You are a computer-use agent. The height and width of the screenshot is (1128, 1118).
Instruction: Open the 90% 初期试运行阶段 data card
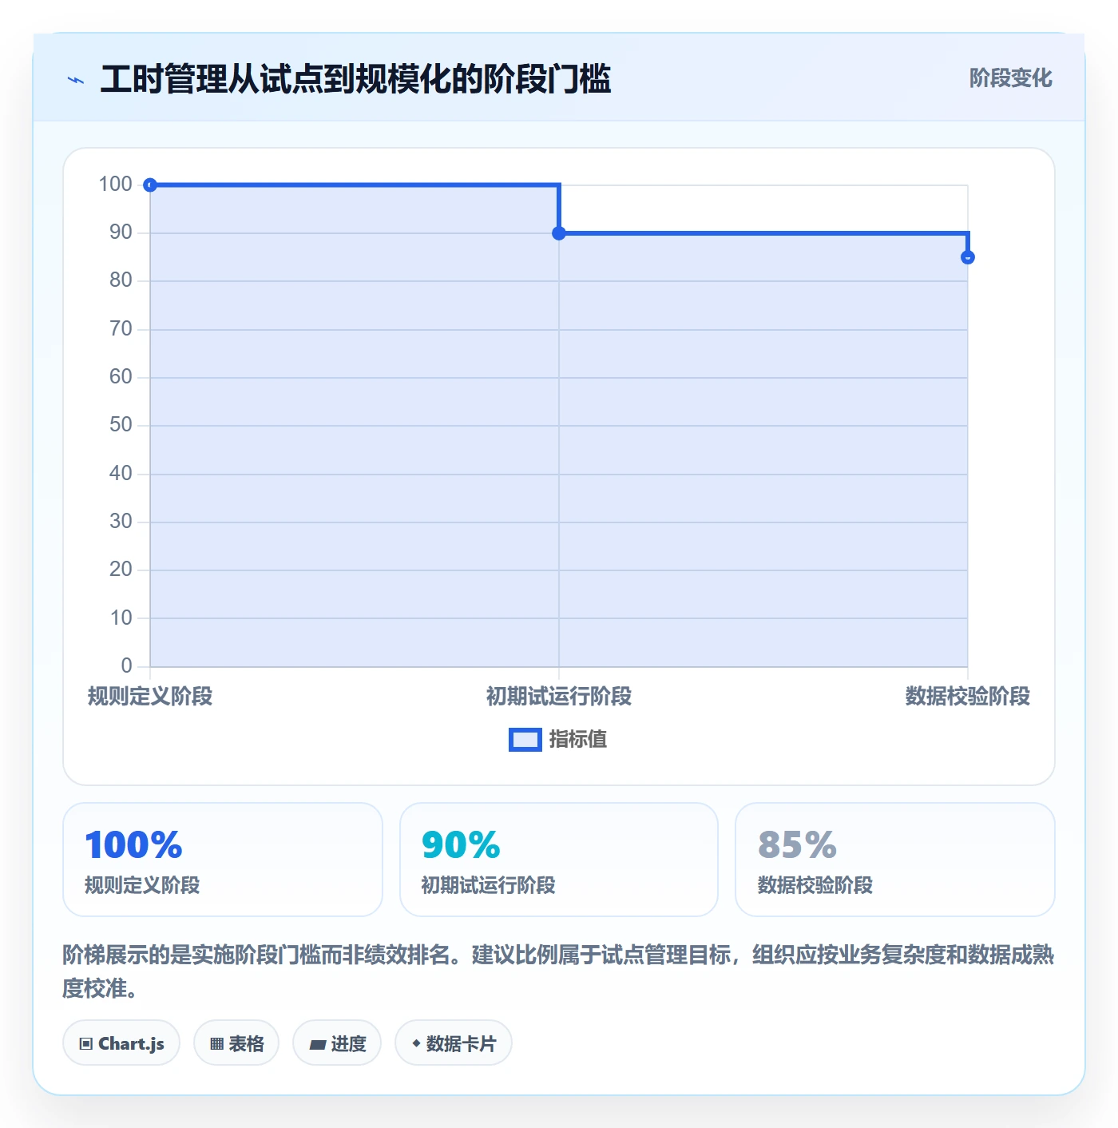pyautogui.click(x=559, y=860)
